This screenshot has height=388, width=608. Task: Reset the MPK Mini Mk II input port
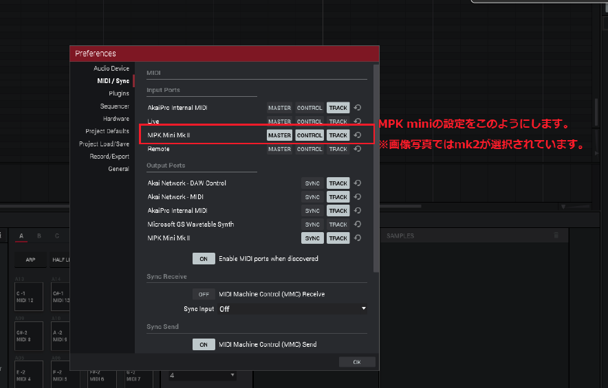(x=358, y=135)
